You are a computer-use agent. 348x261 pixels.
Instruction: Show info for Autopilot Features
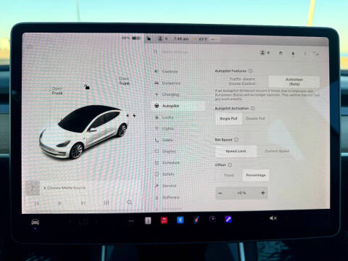click(250, 71)
